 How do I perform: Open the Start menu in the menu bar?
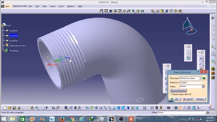7,6
